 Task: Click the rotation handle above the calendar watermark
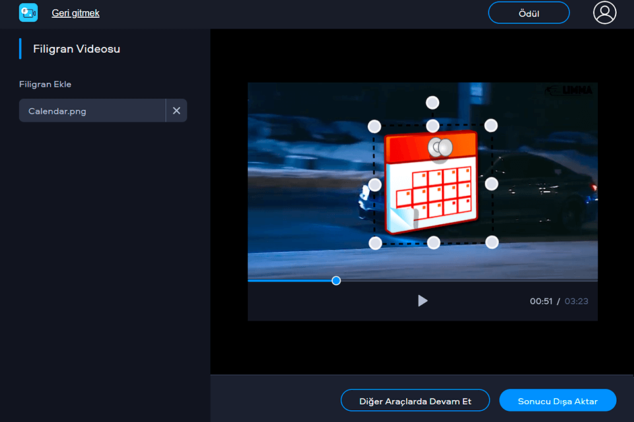pos(433,102)
